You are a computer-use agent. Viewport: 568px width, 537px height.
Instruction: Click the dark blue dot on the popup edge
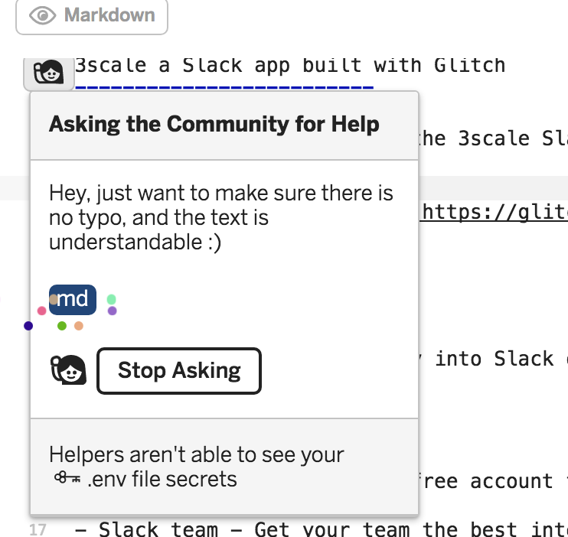click(x=28, y=326)
